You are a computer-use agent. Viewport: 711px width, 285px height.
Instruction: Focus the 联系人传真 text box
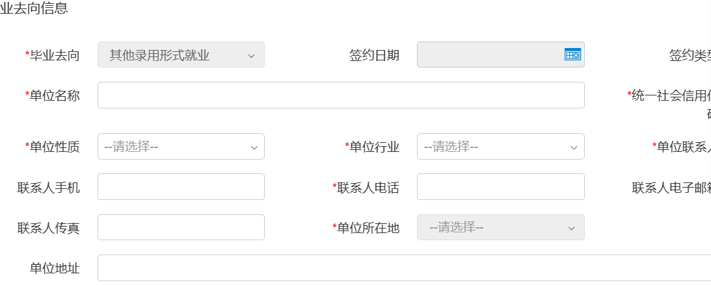(181, 228)
